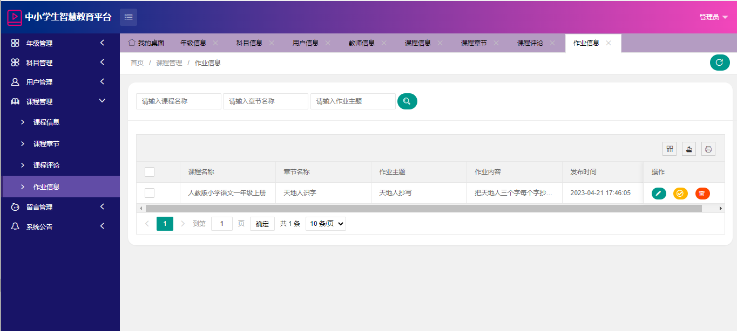Focus the 请输入章节名称 input field
Image resolution: width=737 pixels, height=331 pixels.
(266, 101)
